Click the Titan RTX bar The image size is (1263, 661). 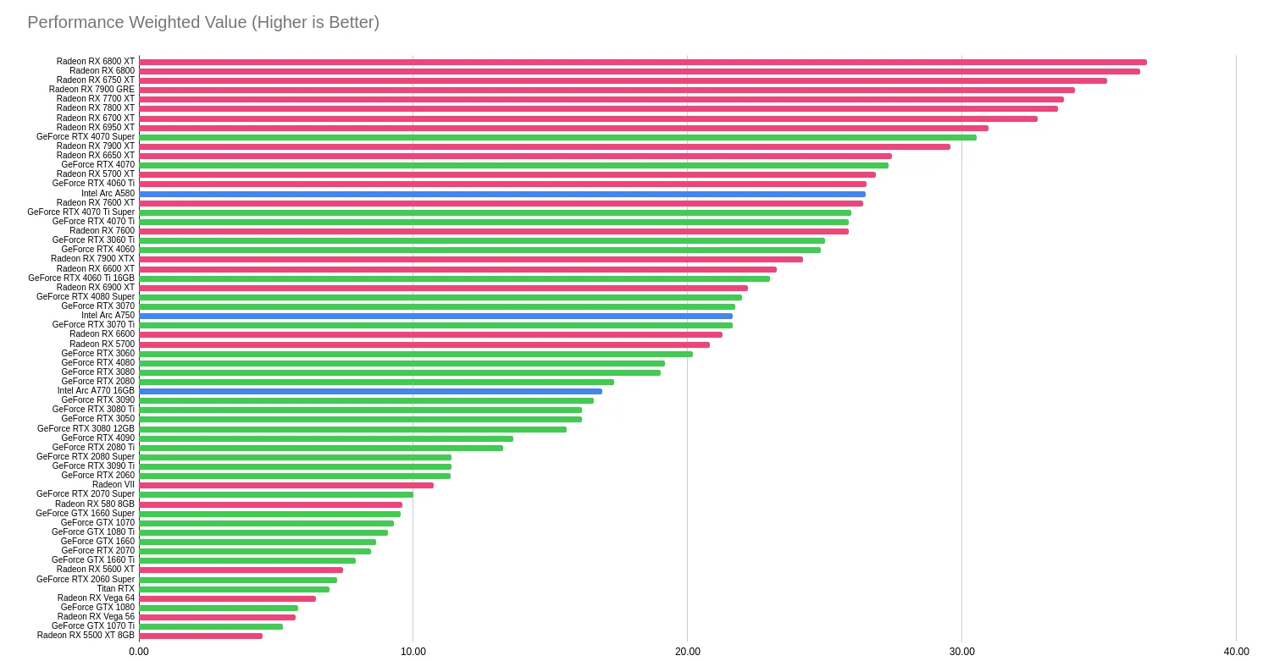click(x=234, y=589)
